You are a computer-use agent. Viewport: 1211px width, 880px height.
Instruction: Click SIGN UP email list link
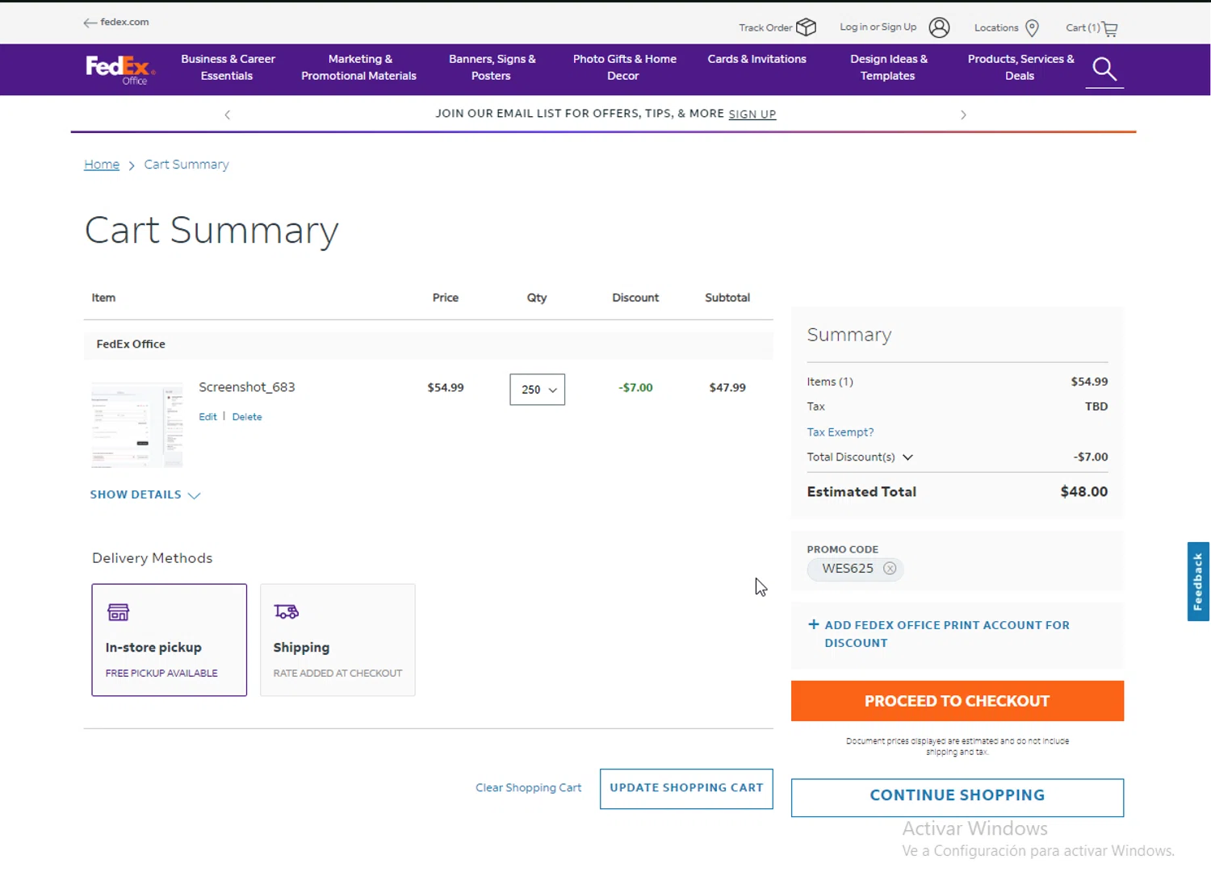752,115
